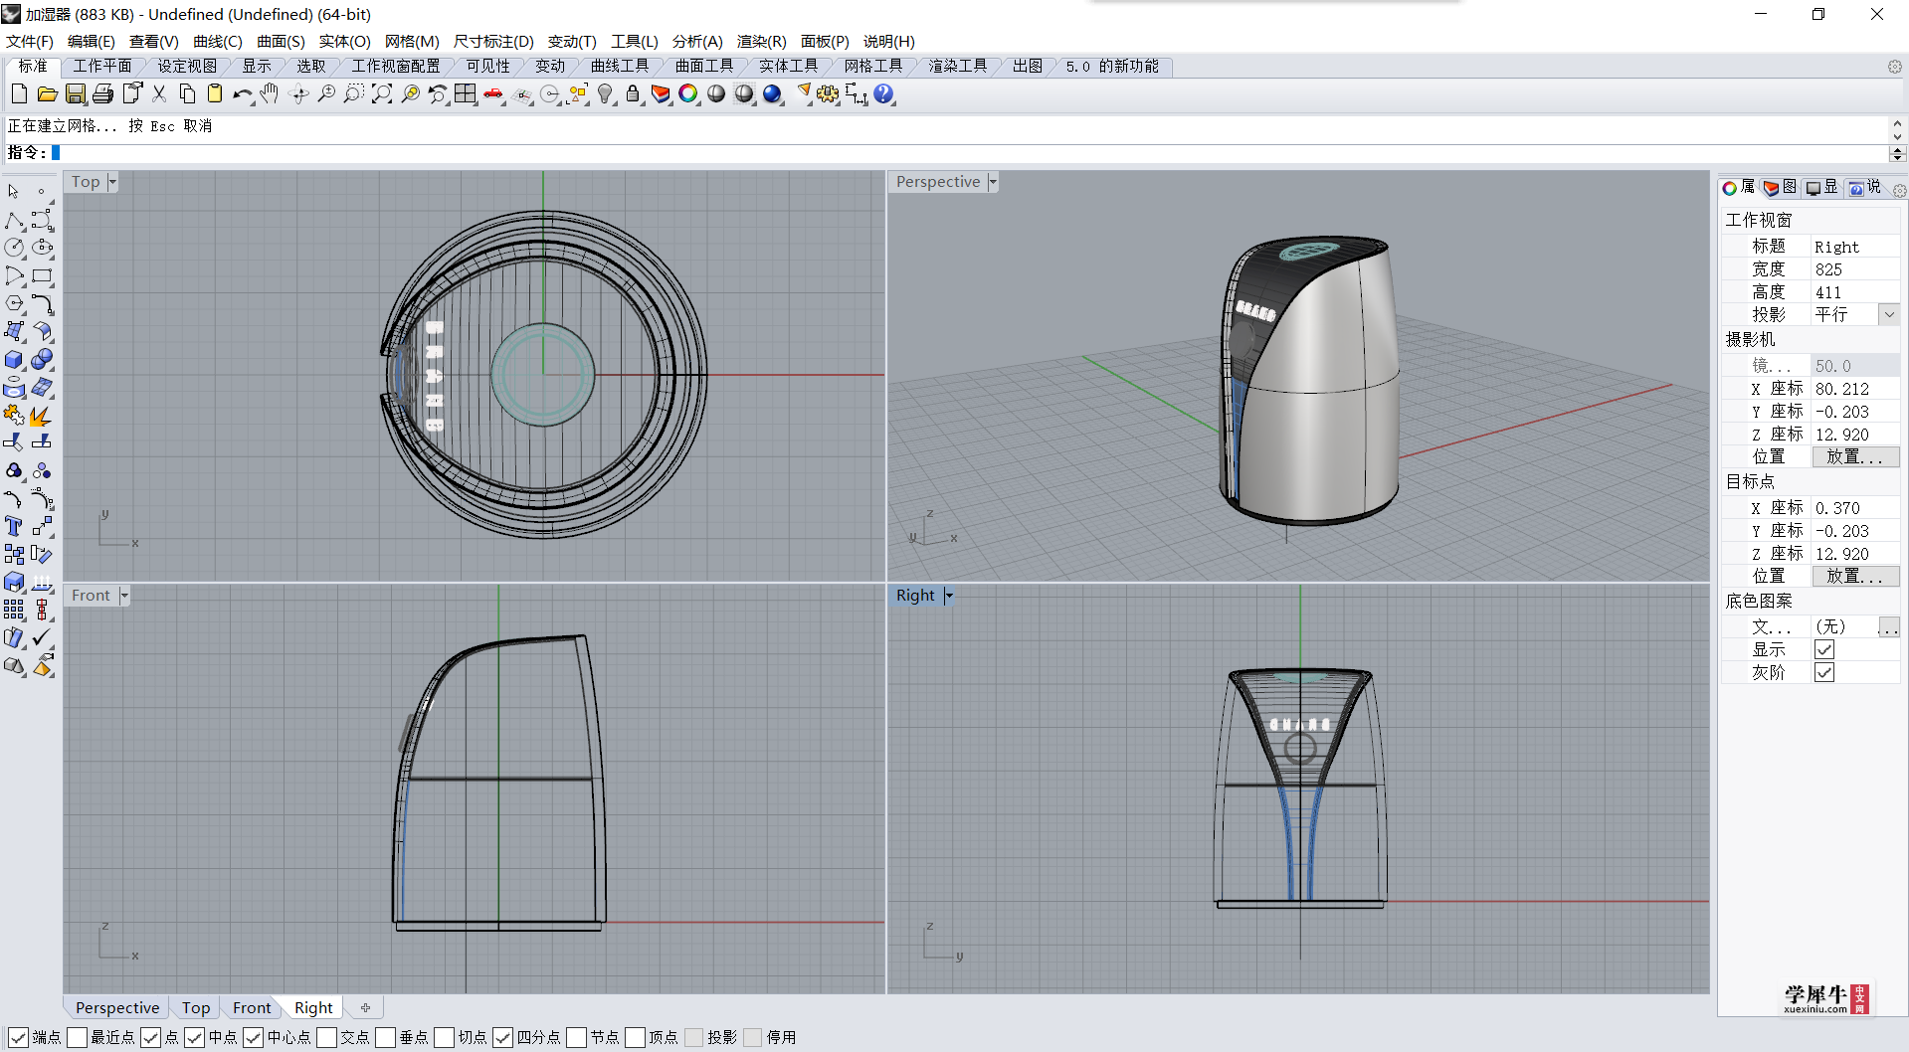The width and height of the screenshot is (1909, 1052).
Task: Click 放置... button for target position
Action: (x=1855, y=576)
